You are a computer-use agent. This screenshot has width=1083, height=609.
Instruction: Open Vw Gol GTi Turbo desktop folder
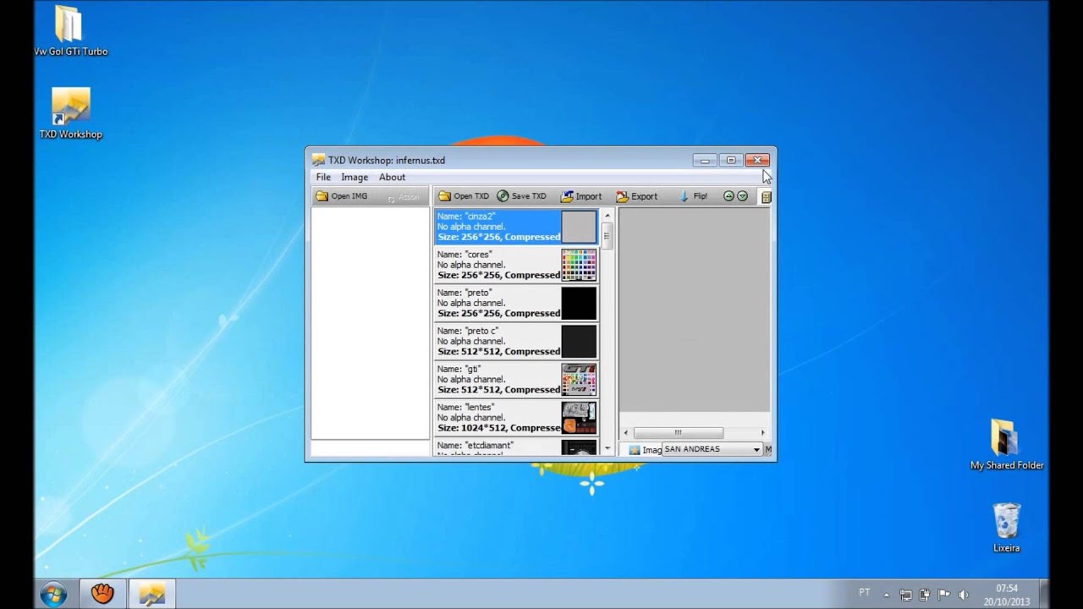coord(70,31)
